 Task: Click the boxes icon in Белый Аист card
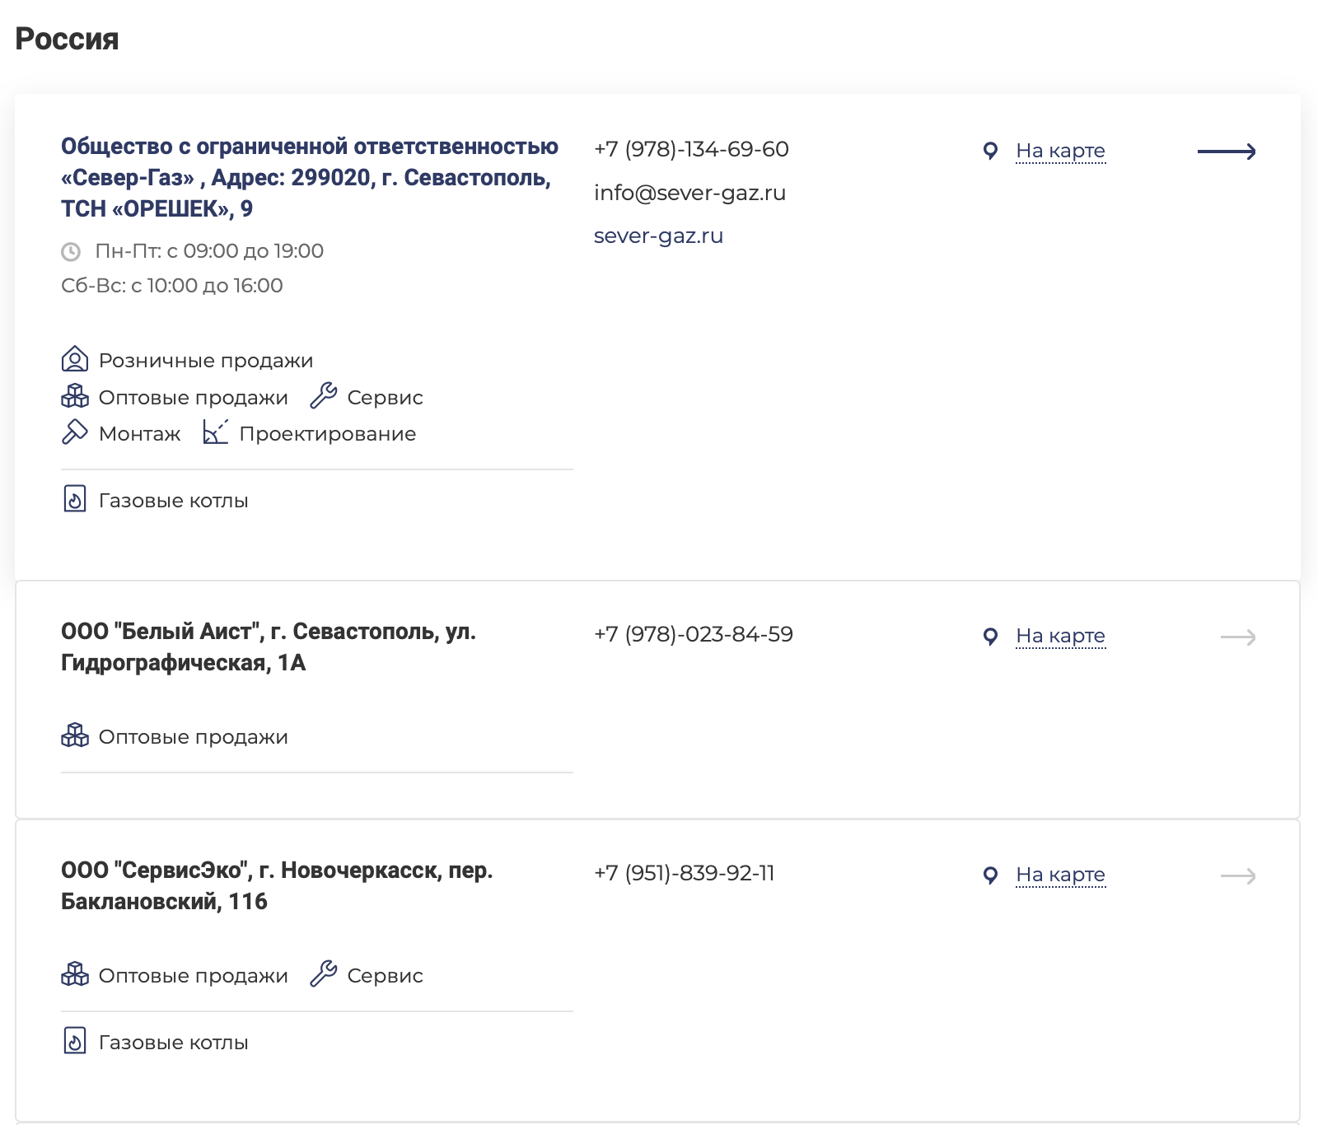(x=74, y=735)
